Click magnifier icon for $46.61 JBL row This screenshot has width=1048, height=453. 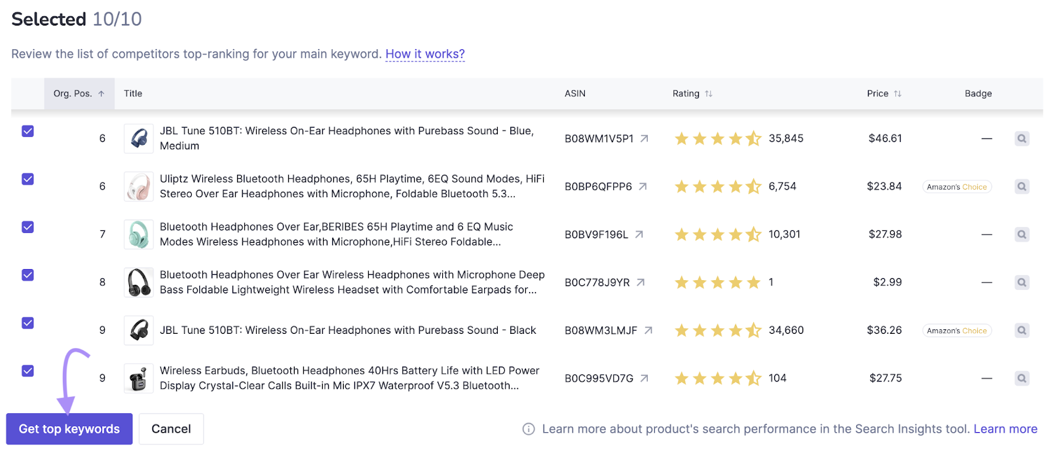(x=1021, y=139)
